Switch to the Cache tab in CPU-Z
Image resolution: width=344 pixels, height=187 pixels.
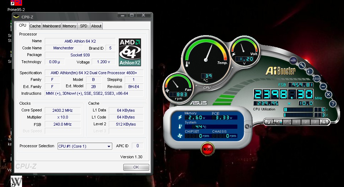point(35,26)
